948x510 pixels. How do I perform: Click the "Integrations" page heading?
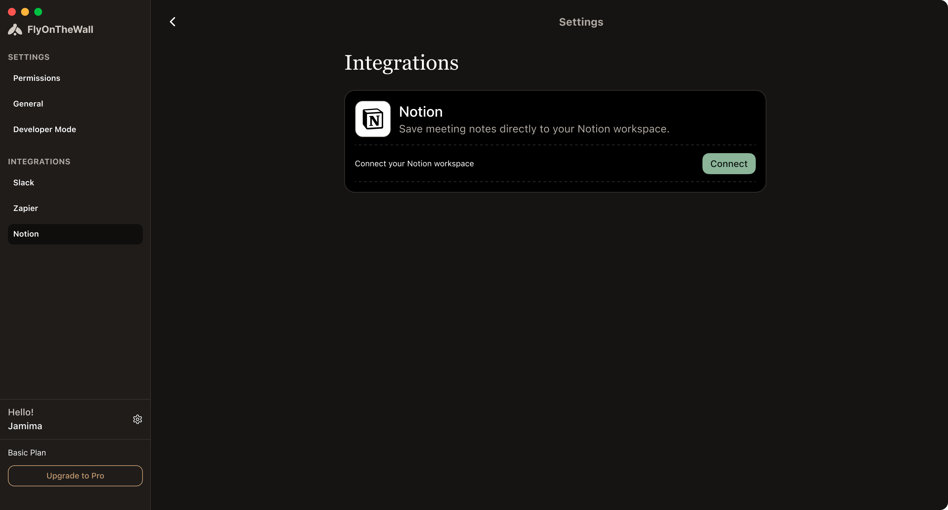[401, 63]
